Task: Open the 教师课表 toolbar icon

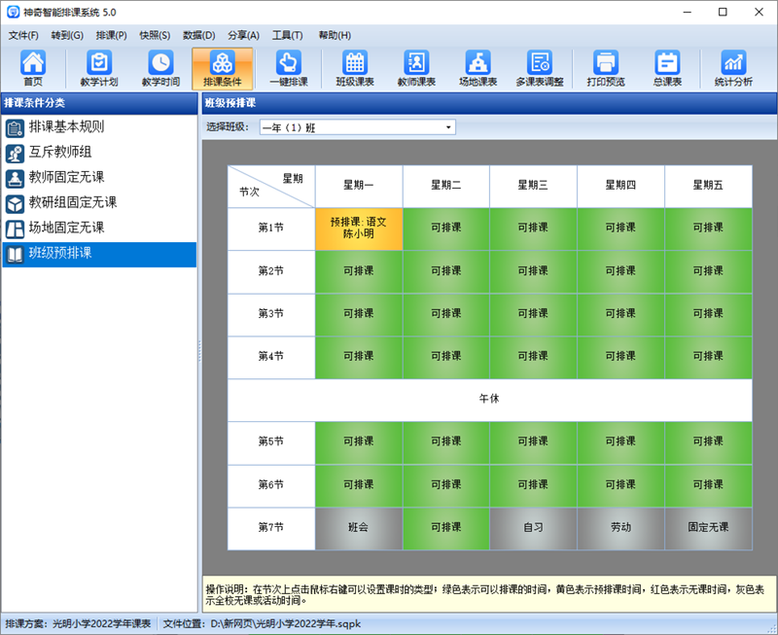Action: pyautogui.click(x=416, y=68)
